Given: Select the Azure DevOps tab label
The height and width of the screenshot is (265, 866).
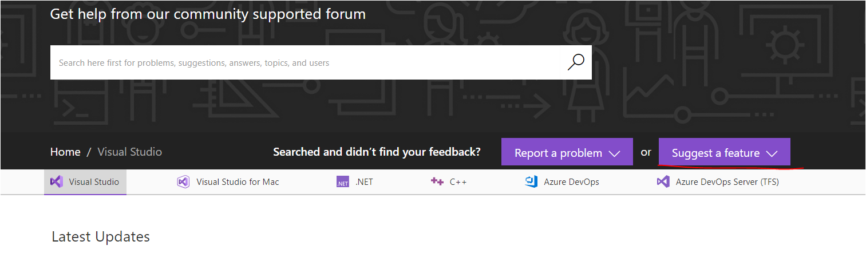Looking at the screenshot, I should tap(571, 182).
